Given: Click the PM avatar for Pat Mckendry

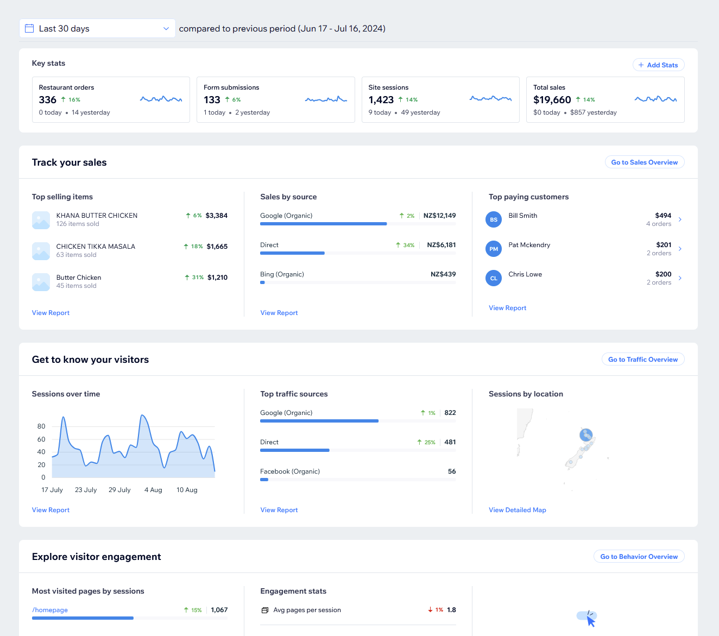Looking at the screenshot, I should coord(494,249).
